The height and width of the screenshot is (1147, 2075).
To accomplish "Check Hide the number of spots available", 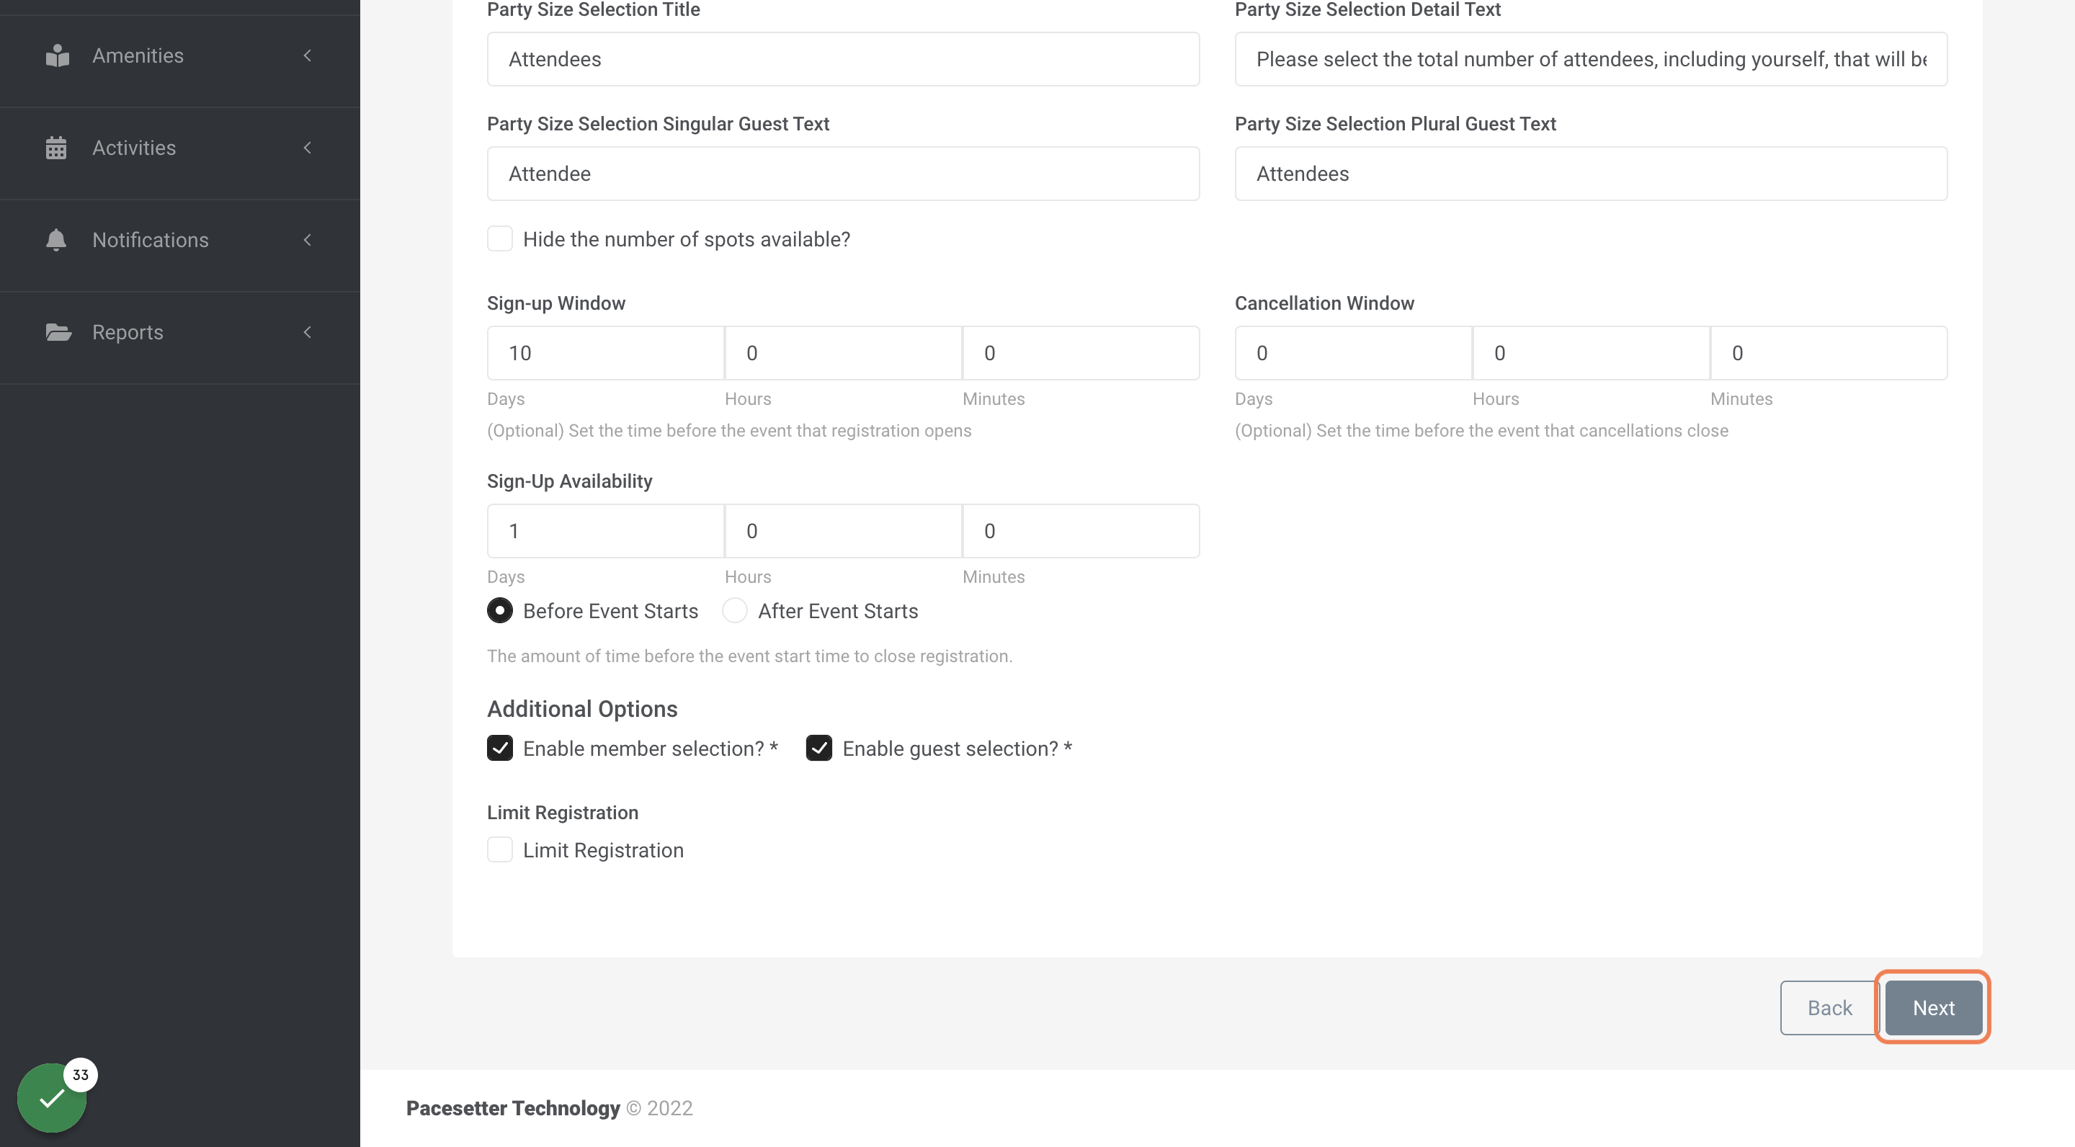I will coord(500,239).
